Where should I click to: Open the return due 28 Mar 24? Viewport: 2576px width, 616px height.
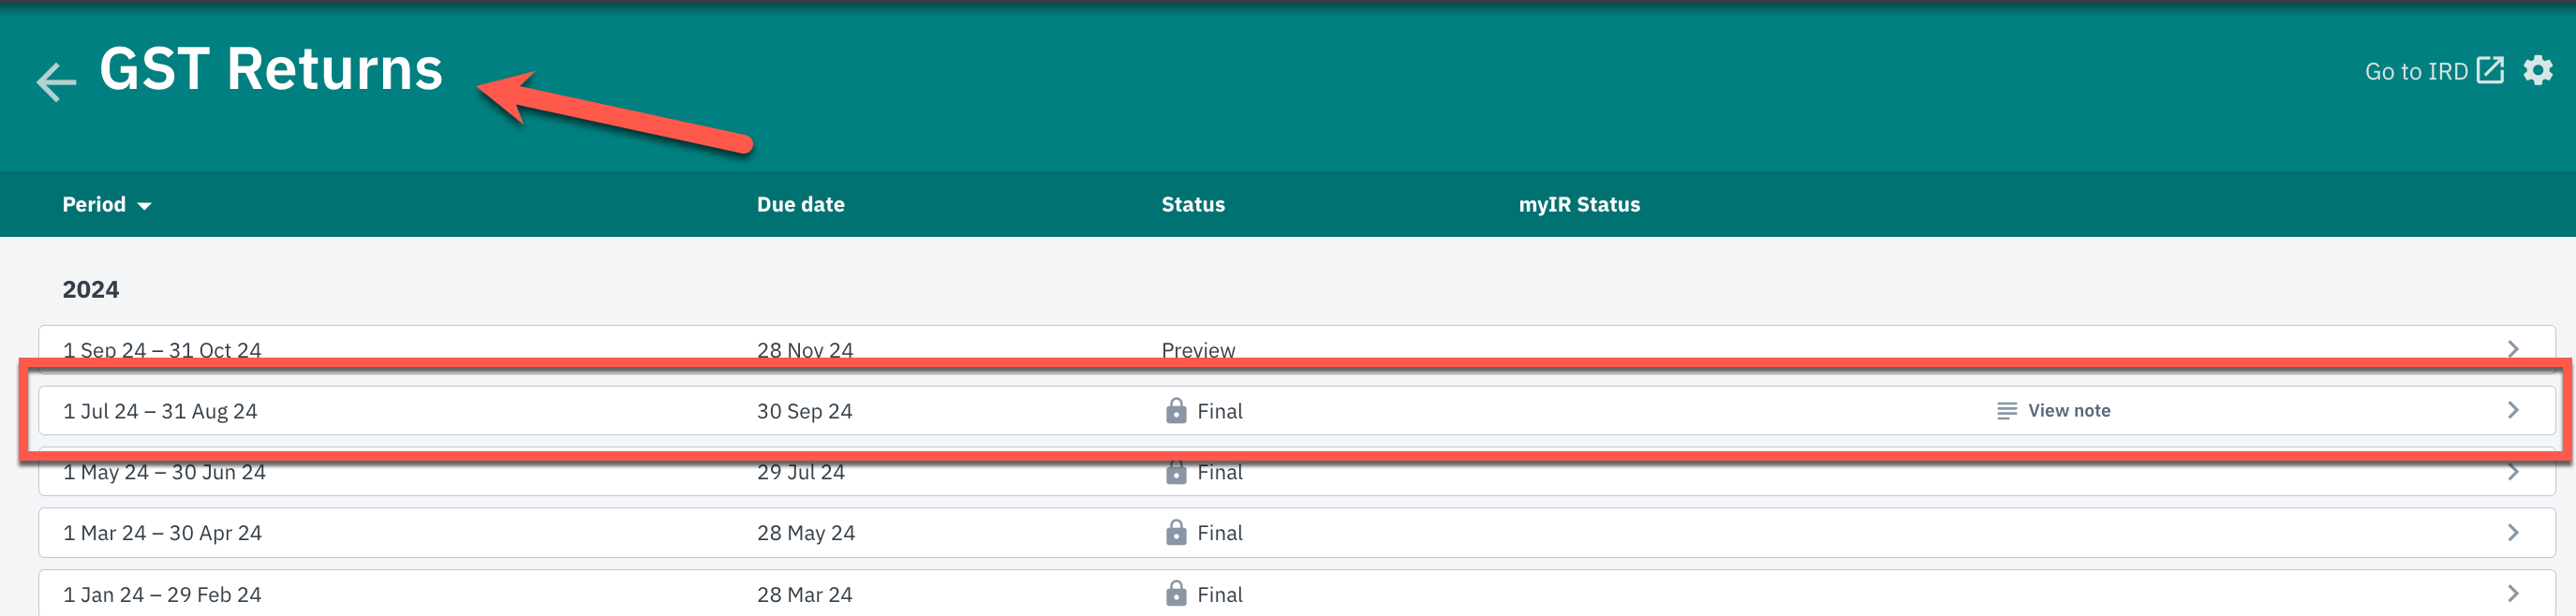[x=804, y=594]
